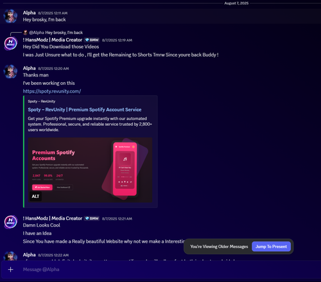This screenshot has height=282, width=321.
Task: Click the August 7, 2025 date divider label
Action: click(236, 3)
